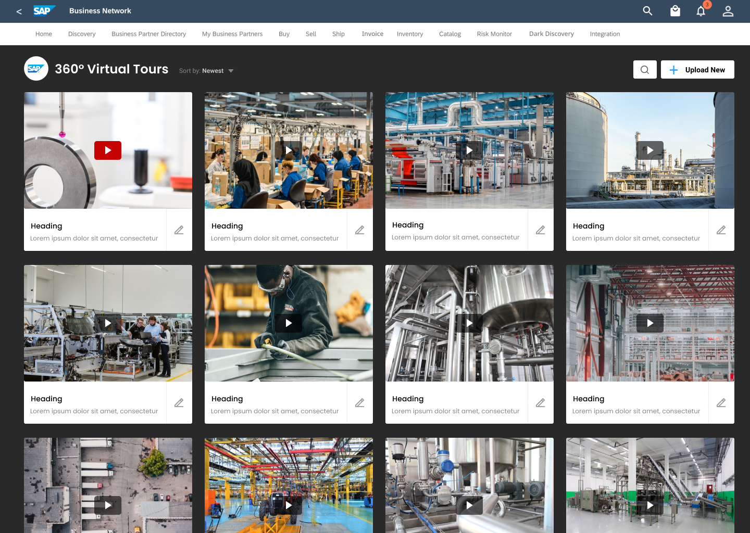Play the red-truss warehouse video

[650, 323]
